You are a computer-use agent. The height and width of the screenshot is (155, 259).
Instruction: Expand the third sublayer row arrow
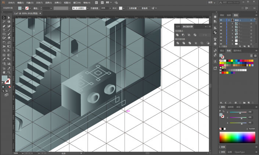pyautogui.click(x=232, y=31)
